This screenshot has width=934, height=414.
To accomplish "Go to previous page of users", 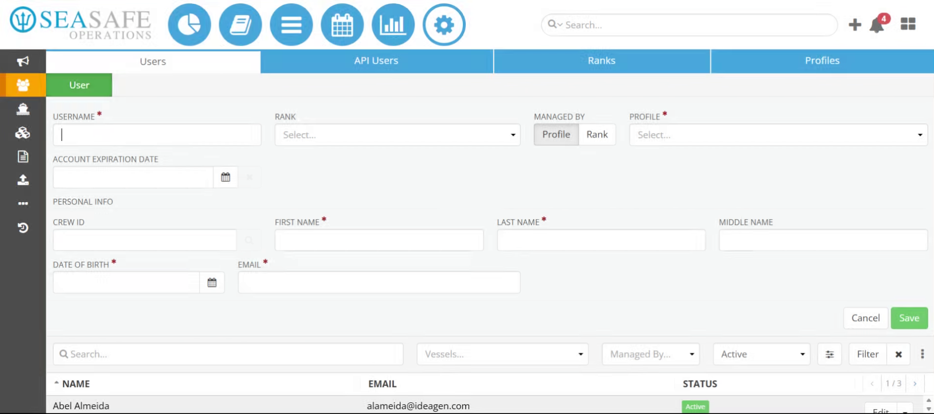I will [x=872, y=384].
